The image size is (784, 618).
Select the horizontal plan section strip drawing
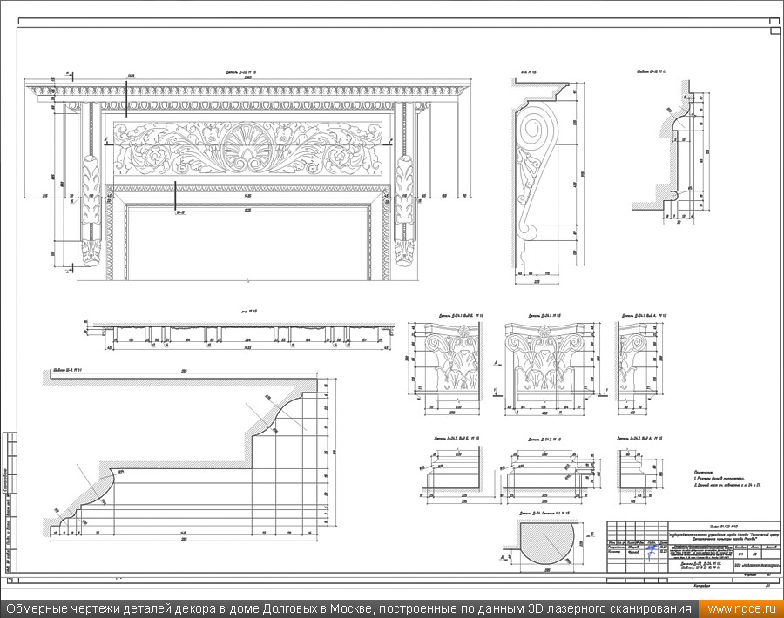point(239,335)
